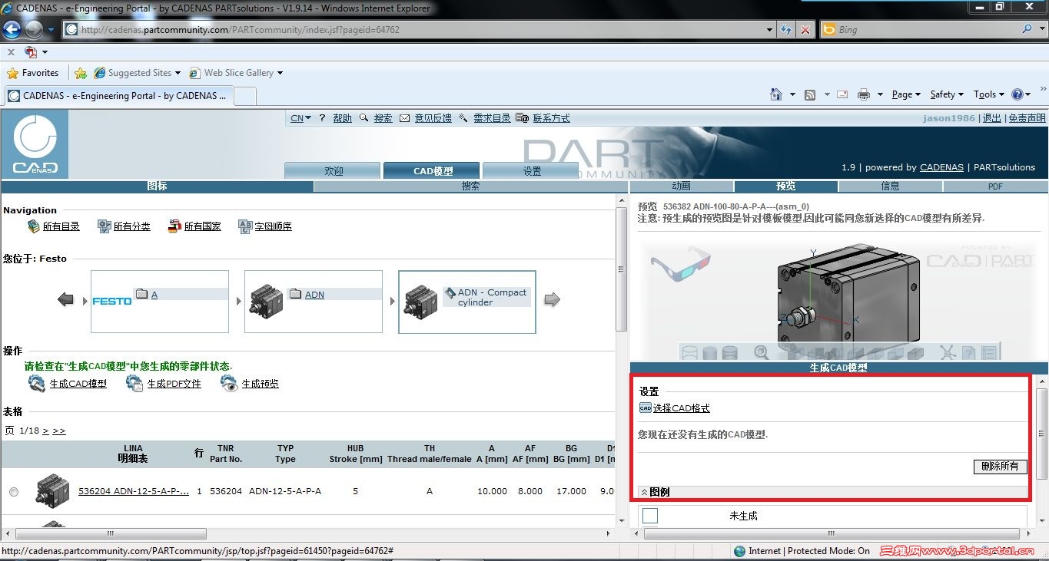Open the Page menu
This screenshot has width=1049, height=561.
[x=906, y=94]
